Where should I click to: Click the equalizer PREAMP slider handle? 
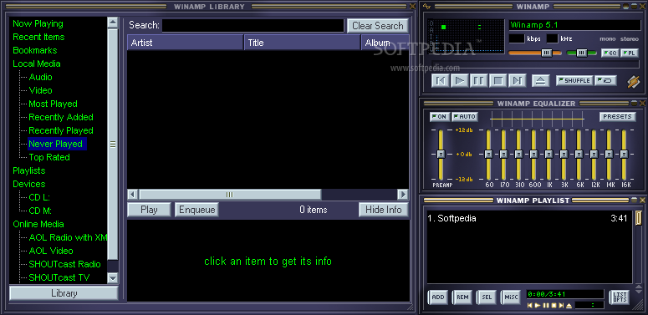pyautogui.click(x=441, y=154)
